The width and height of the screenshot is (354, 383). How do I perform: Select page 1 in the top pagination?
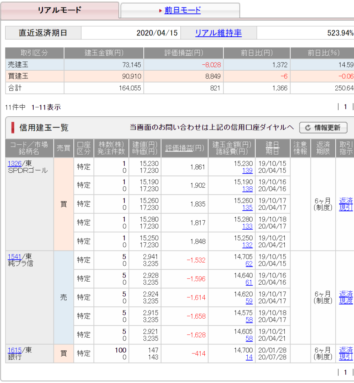pyautogui.click(x=345, y=107)
